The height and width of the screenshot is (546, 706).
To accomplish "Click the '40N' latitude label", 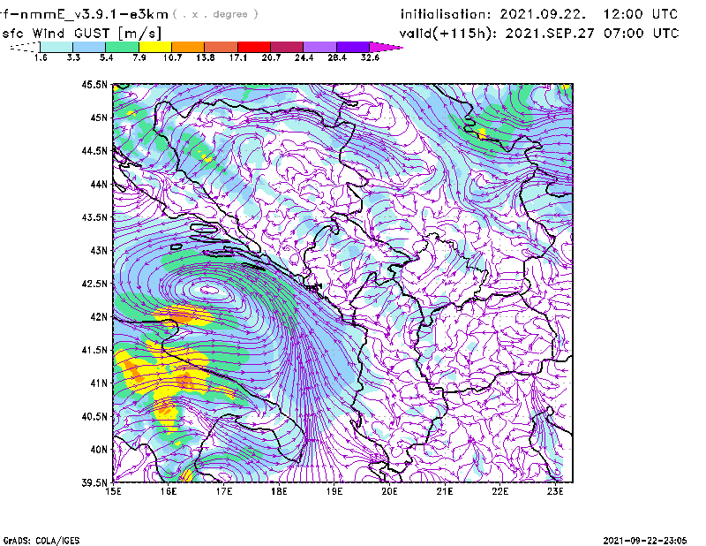I will 99,450.
